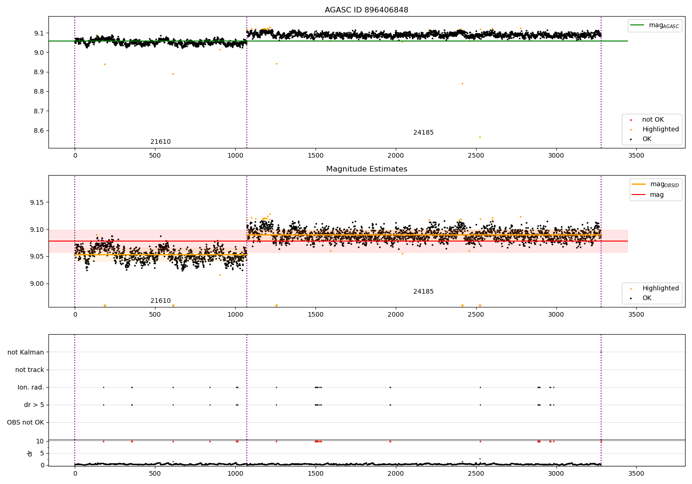Click the orange outlier near 8.89 in top plot
This screenshot has height=484, width=692.
173,74
